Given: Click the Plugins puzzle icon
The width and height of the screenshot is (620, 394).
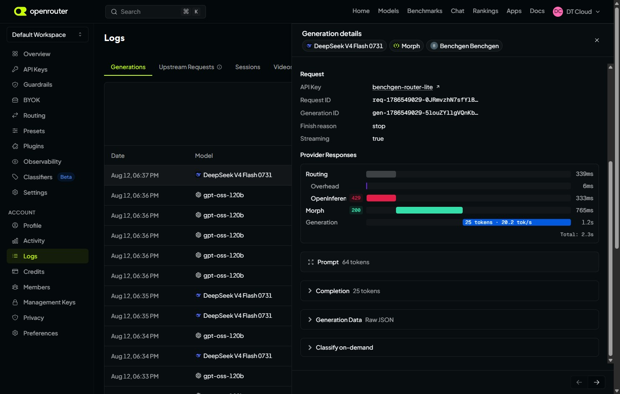Looking at the screenshot, I should [15, 146].
